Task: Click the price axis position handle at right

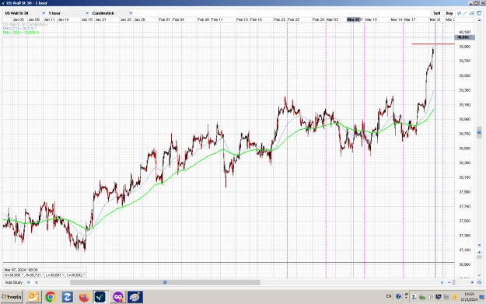Action: point(479,132)
